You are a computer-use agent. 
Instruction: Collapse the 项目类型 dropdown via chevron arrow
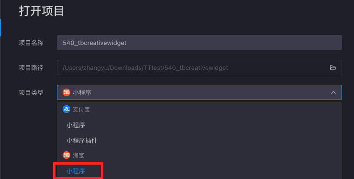coord(333,92)
